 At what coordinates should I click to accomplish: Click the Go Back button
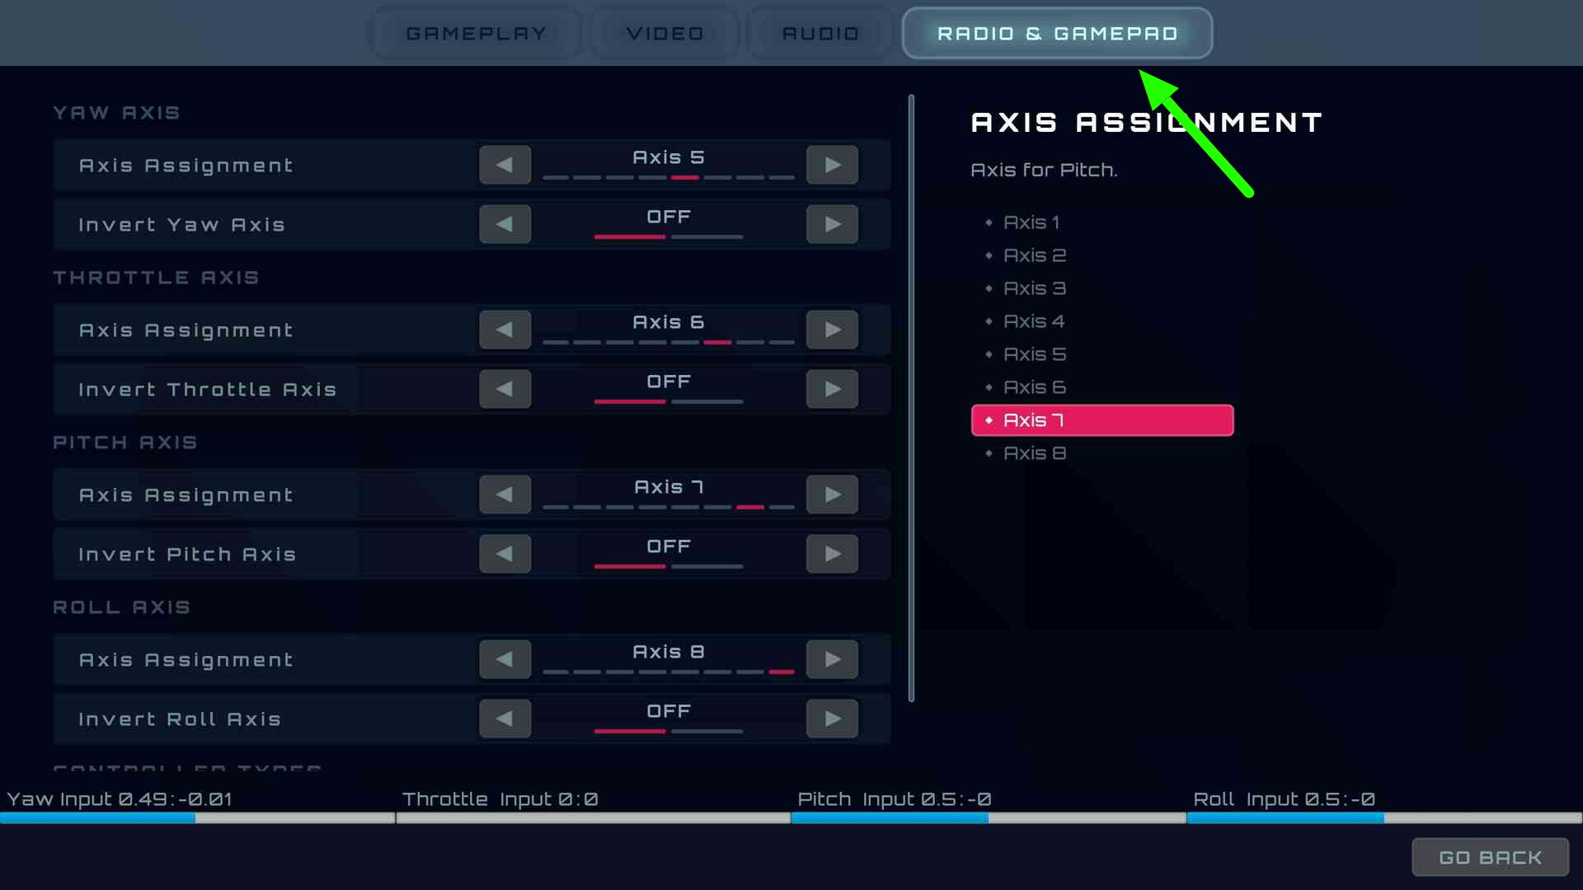[x=1491, y=857]
